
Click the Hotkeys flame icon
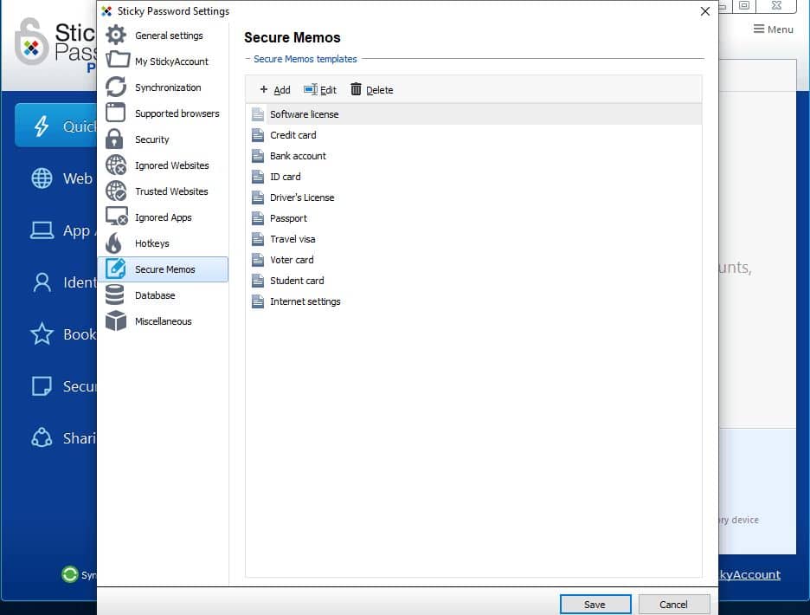coord(113,243)
